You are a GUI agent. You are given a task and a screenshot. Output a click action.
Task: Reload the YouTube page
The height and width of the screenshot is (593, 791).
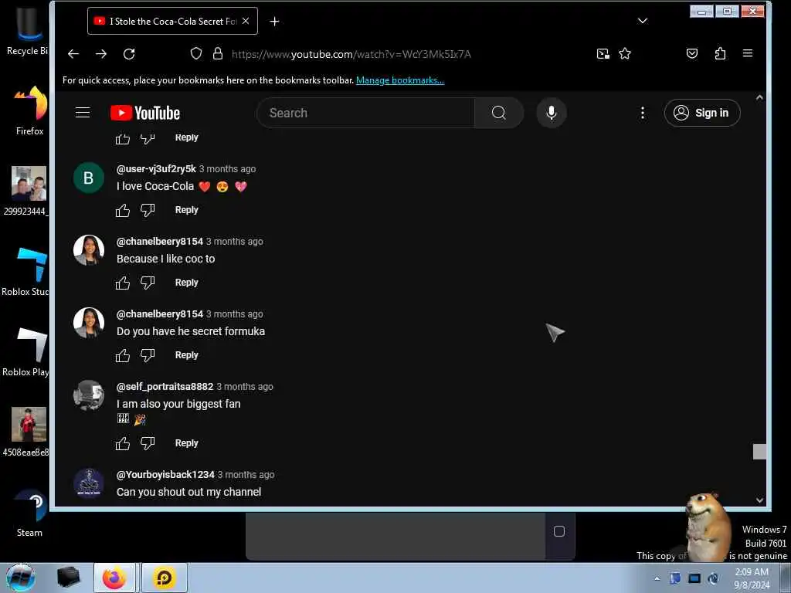[129, 54]
